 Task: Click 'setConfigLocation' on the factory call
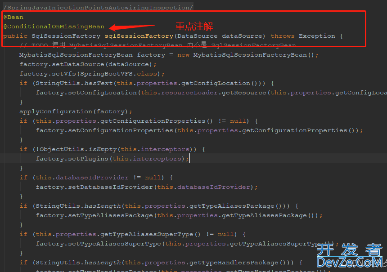(103, 93)
